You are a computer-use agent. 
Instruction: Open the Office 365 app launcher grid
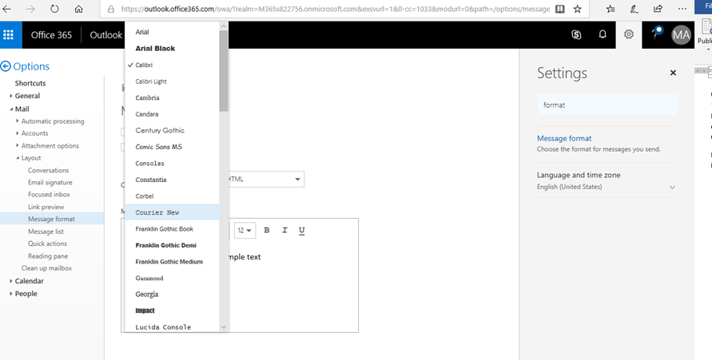coord(9,35)
